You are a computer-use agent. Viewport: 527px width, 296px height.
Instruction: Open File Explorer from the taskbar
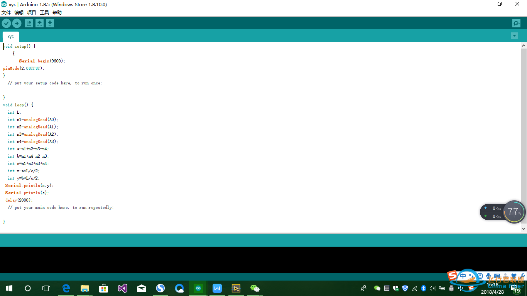click(85, 288)
